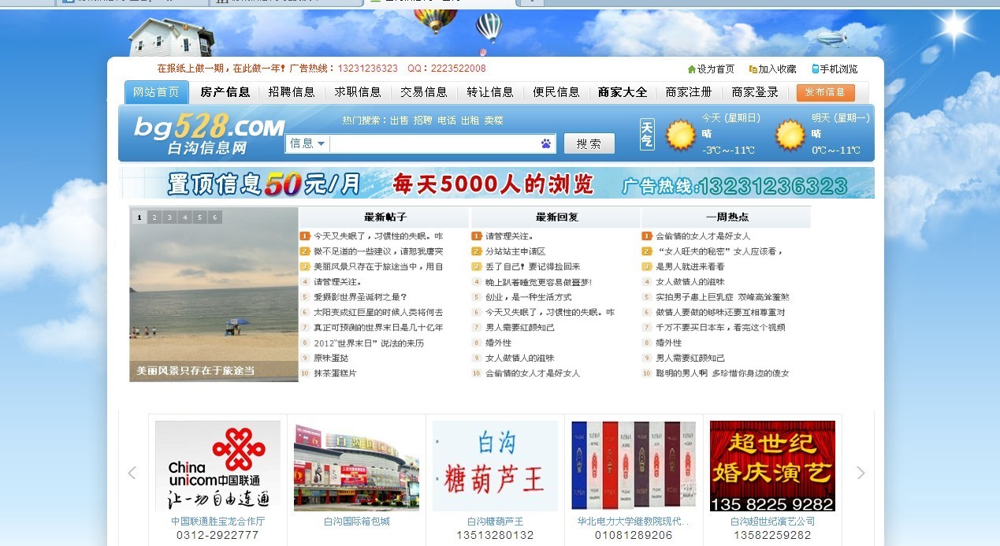Open the 置顶信息 50元/月 banner ad

[x=496, y=184]
